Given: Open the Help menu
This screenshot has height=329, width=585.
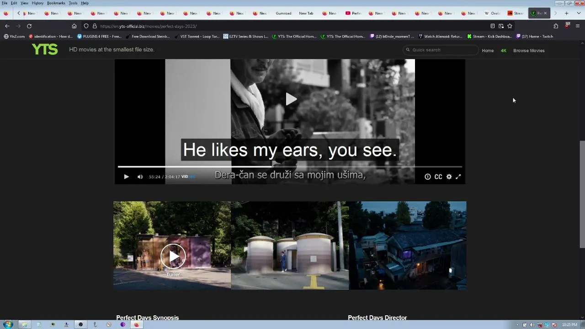Looking at the screenshot, I should click(x=85, y=3).
